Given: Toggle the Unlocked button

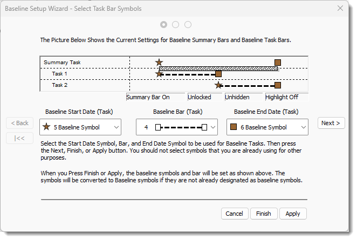Looking at the screenshot, I should point(204,97).
